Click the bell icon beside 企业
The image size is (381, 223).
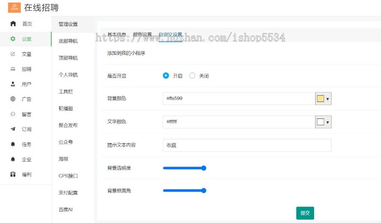tap(13, 159)
